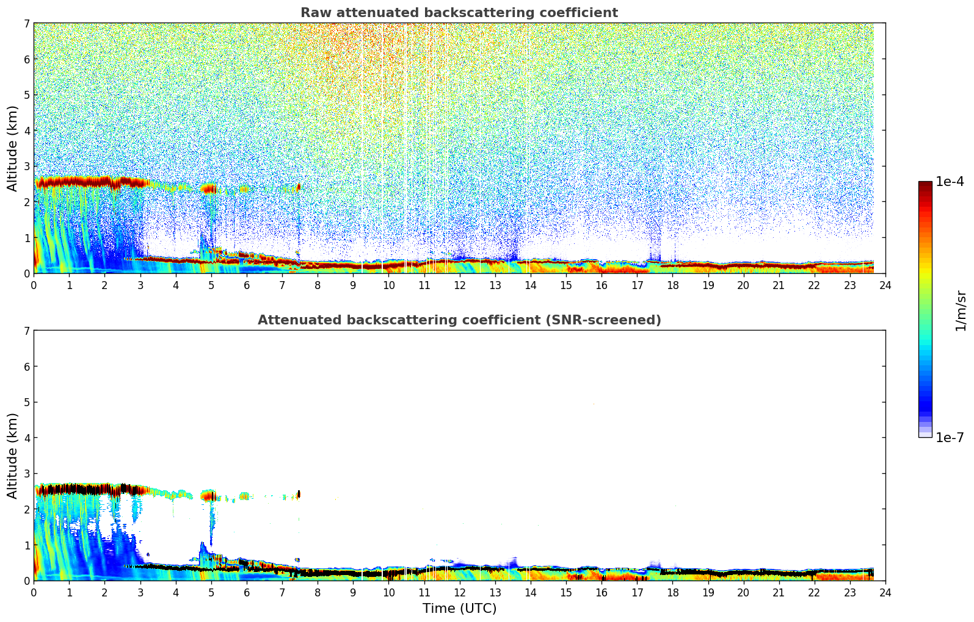
Task: Click the 'Raw attenuated backscattering coefficient' title
Action: (x=459, y=13)
